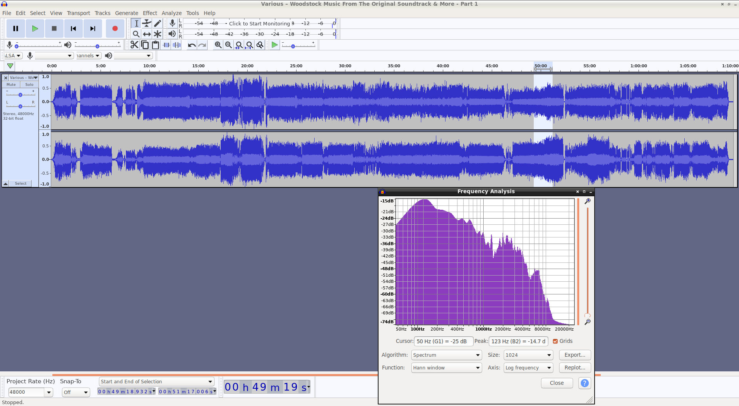739x406 pixels.
Task: Open the Size 1024 dropdown
Action: point(528,355)
